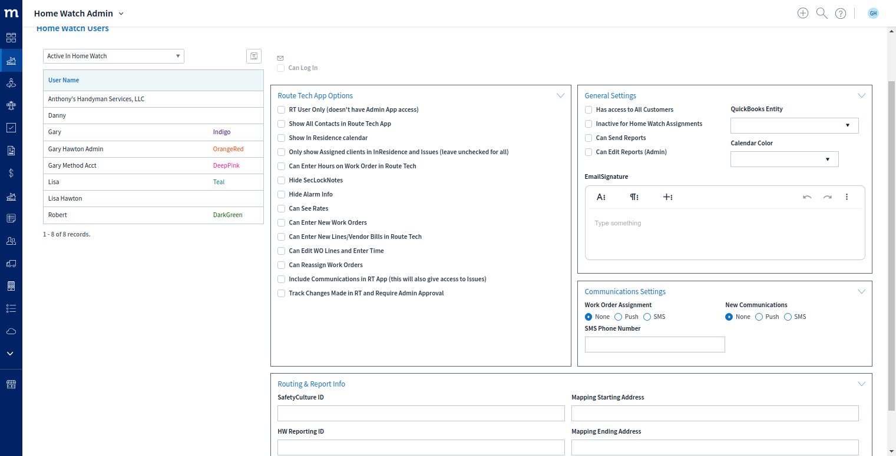Image resolution: width=896 pixels, height=456 pixels.
Task: Expand the sidebar with the down chevron
Action: [11, 354]
